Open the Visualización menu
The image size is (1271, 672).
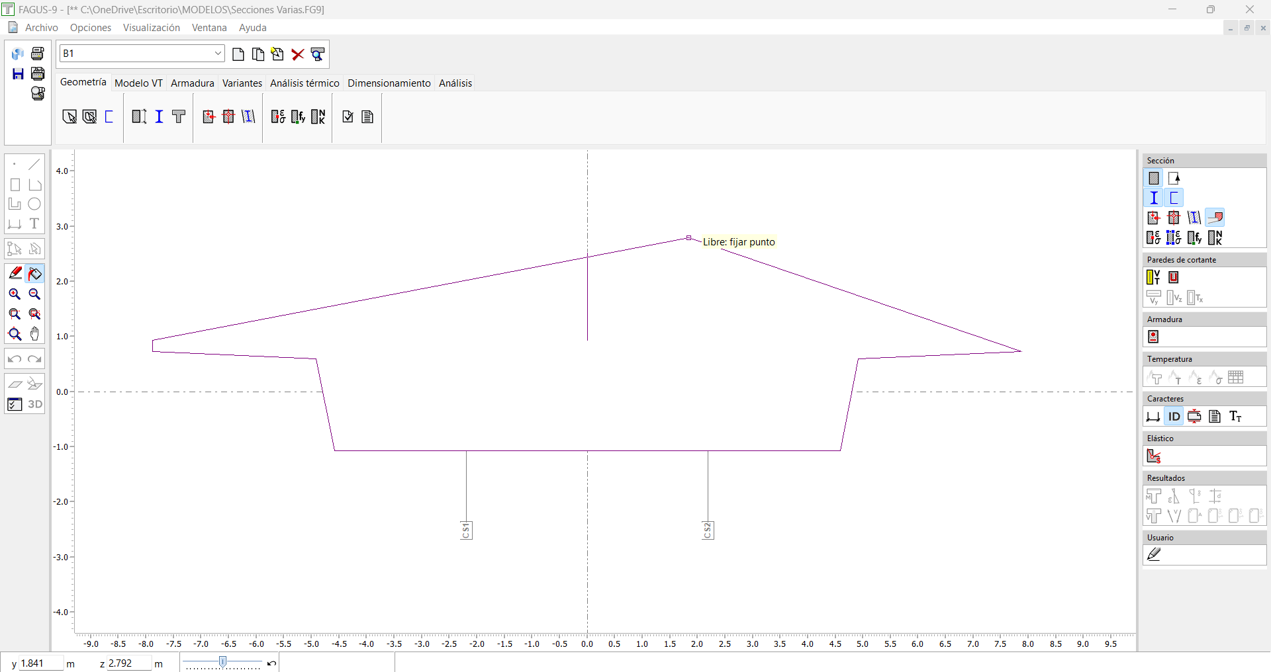pos(151,28)
